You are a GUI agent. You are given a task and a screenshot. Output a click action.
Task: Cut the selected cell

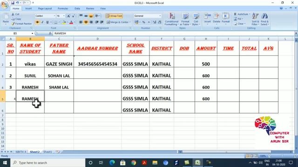(15, 14)
